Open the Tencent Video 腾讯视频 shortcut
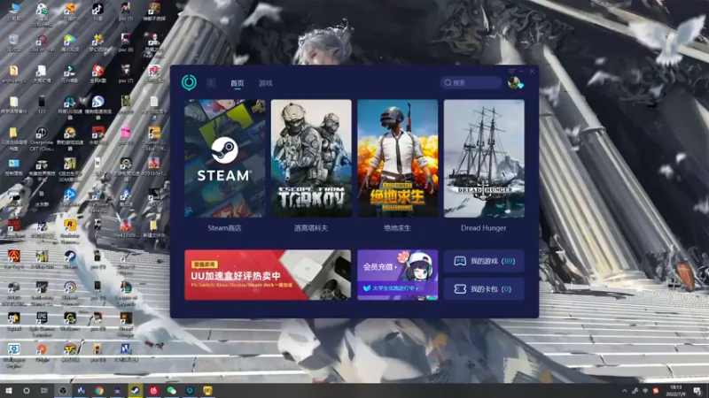Screen dimensions: 709x398 coord(70,42)
